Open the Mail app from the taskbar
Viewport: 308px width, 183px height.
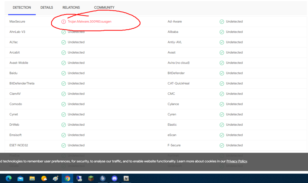[20, 178]
